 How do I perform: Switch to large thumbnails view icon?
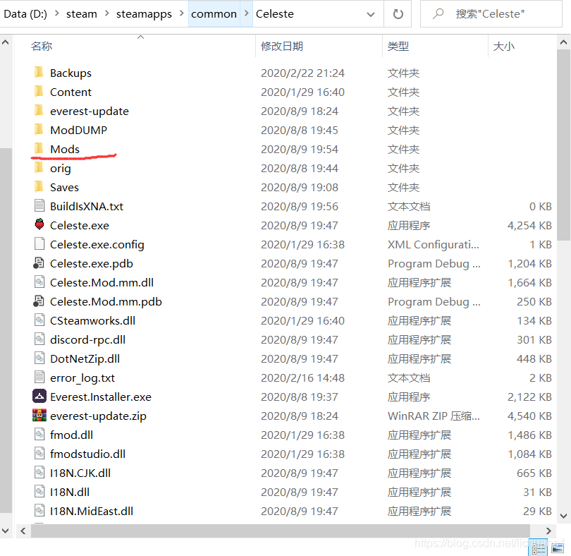click(x=557, y=548)
